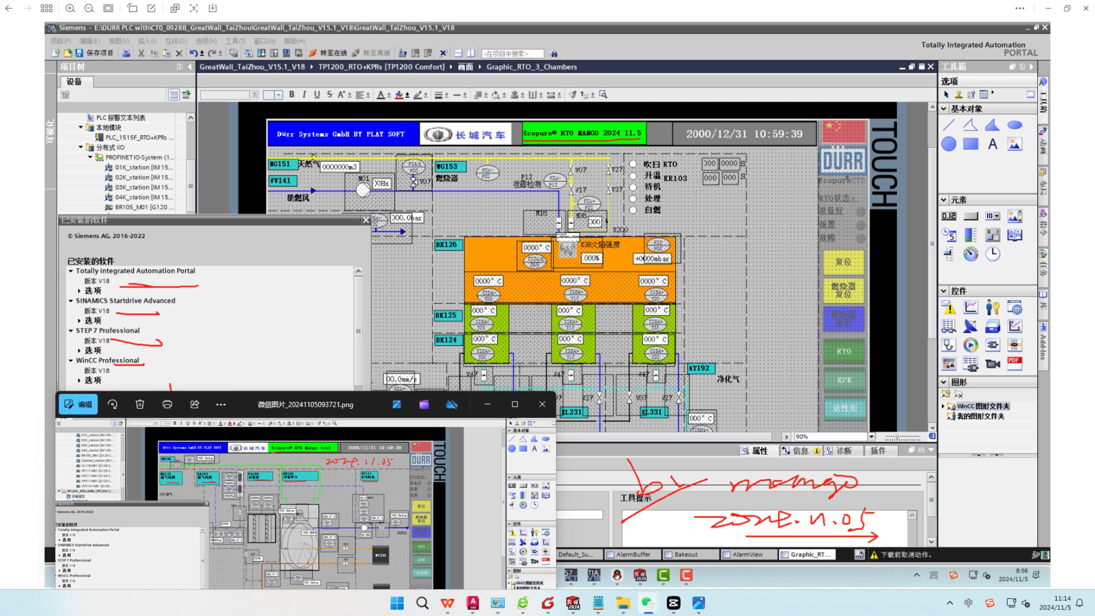Insert an Alarm view control
Viewport: 1095px width, 616px height.
tap(948, 307)
